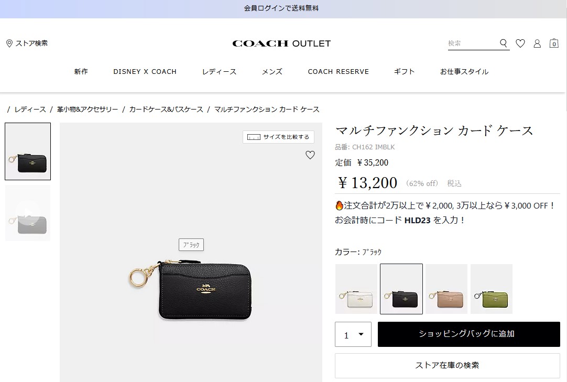This screenshot has width=567, height=382.
Task: Open the quantity dropdown
Action: tap(353, 334)
